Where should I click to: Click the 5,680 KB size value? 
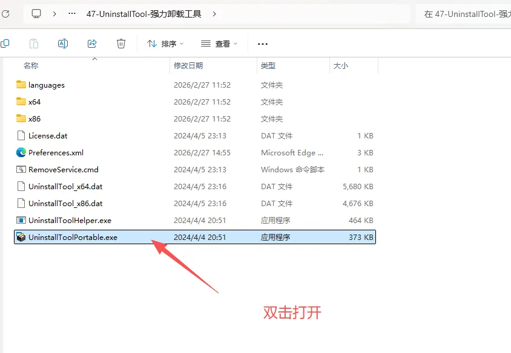[x=358, y=186]
